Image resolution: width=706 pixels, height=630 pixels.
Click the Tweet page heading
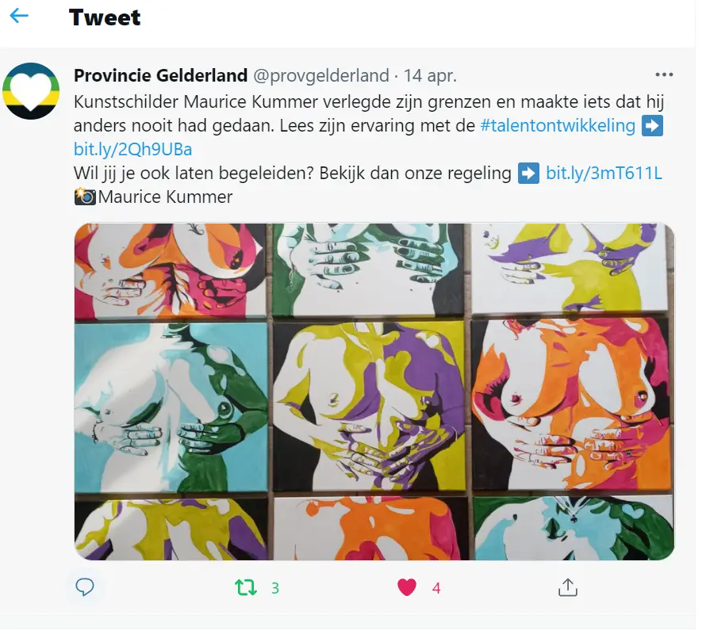tap(105, 17)
